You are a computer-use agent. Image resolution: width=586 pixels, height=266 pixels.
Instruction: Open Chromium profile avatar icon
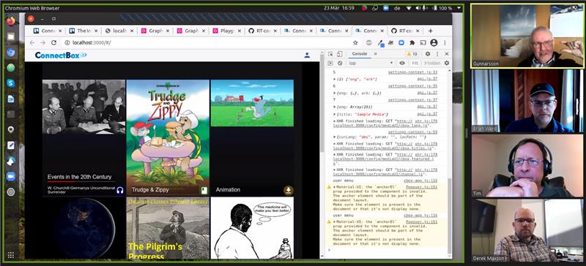tap(434, 43)
